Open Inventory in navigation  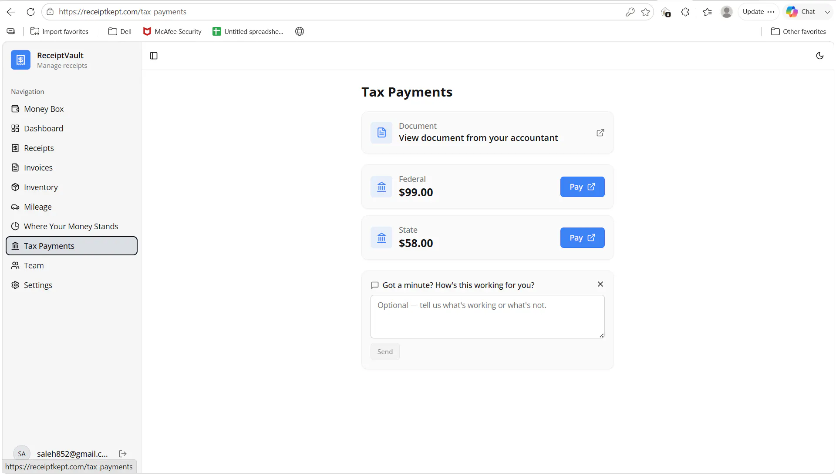72,187
